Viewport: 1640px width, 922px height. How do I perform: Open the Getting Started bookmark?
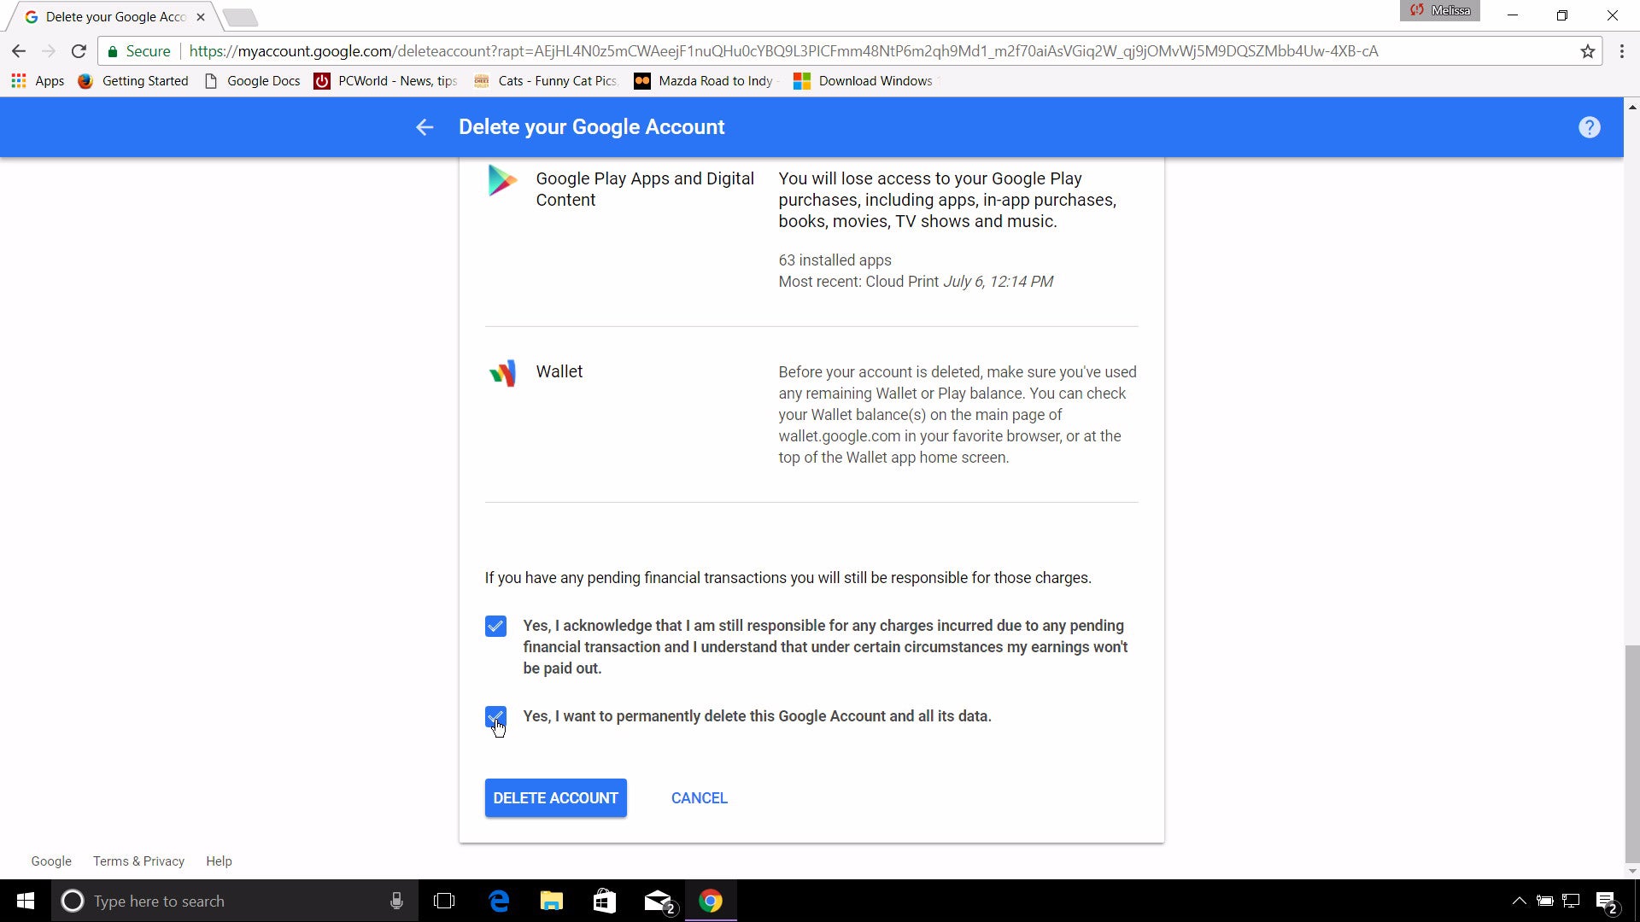click(x=133, y=81)
